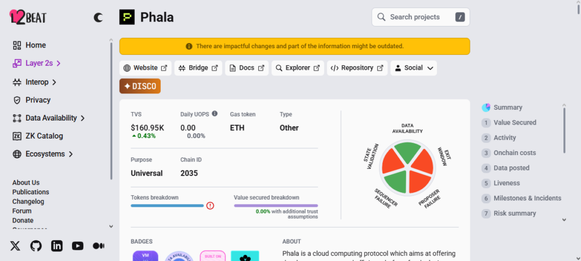Click the Ecosystems globe icon
Screen dimensions: 581x261
coord(17,154)
